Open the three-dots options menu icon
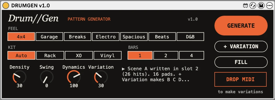Screen dimensions: 275x100 [269, 6]
